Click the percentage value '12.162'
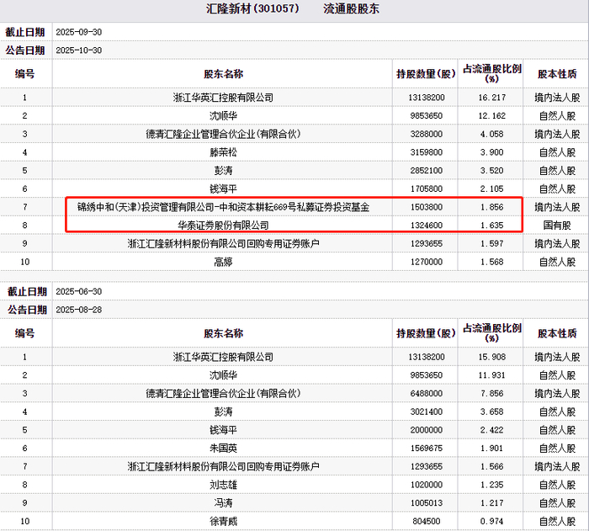The image size is (589, 531). [492, 116]
